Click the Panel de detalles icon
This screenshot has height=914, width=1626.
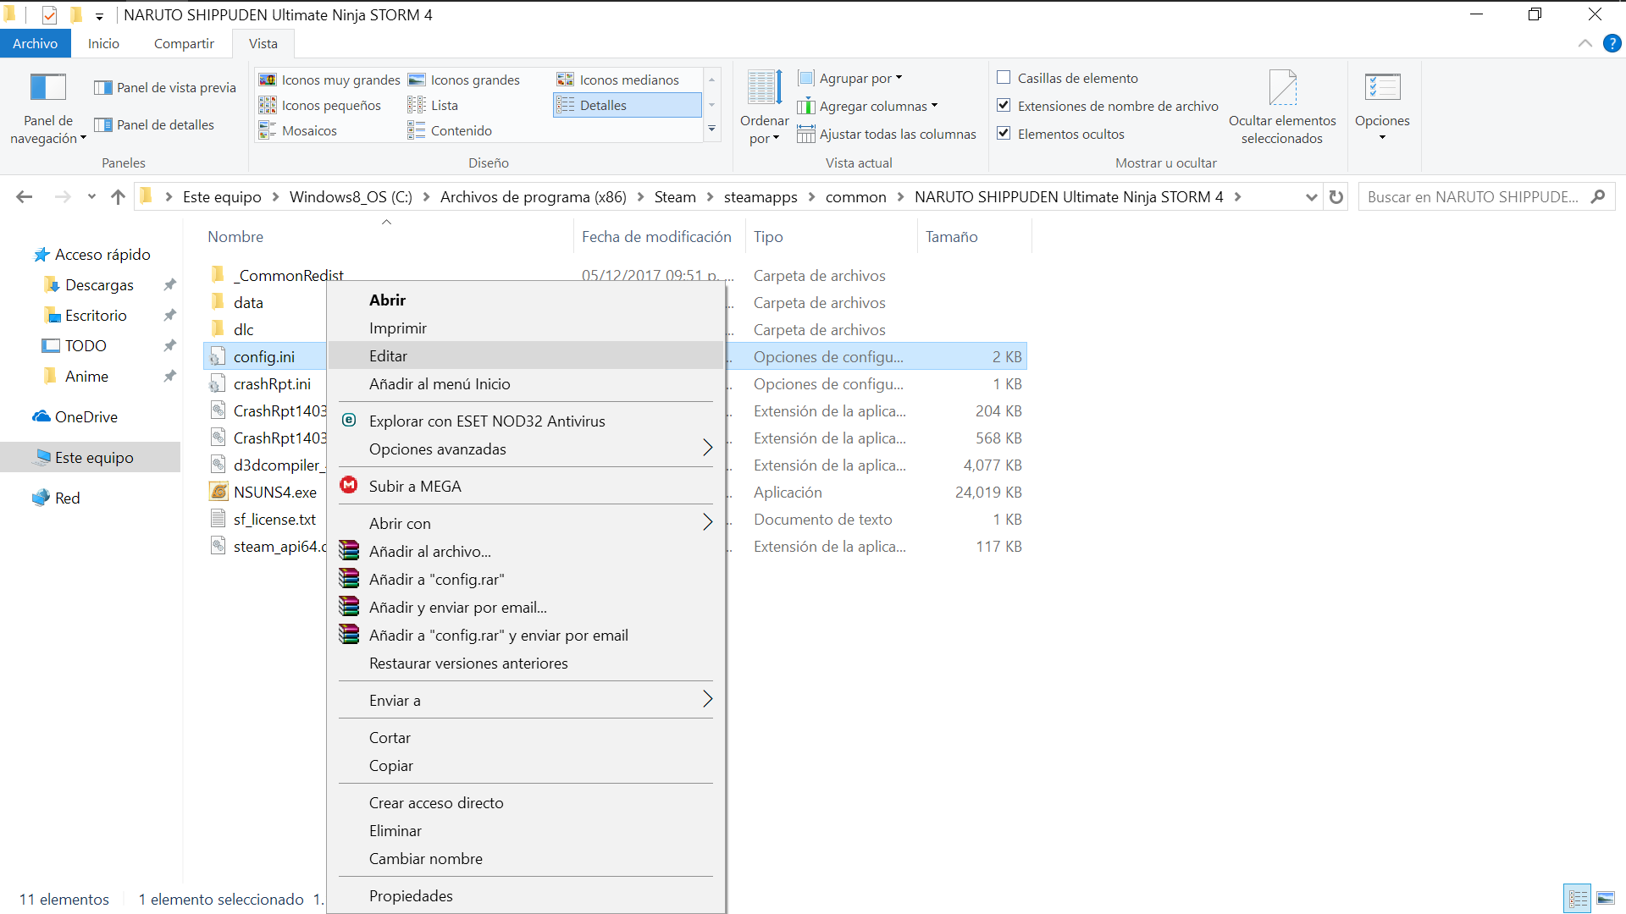click(103, 124)
